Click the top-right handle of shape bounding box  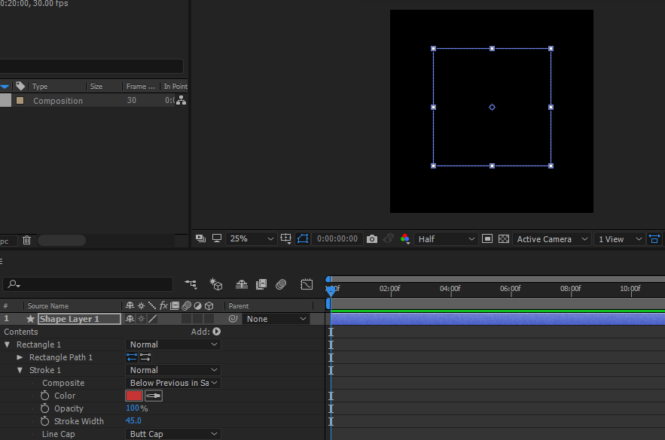coord(551,49)
